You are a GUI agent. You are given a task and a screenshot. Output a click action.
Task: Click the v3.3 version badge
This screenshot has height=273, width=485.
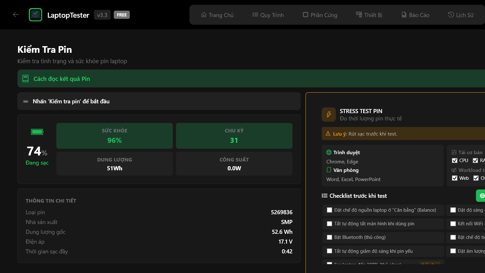click(x=102, y=15)
